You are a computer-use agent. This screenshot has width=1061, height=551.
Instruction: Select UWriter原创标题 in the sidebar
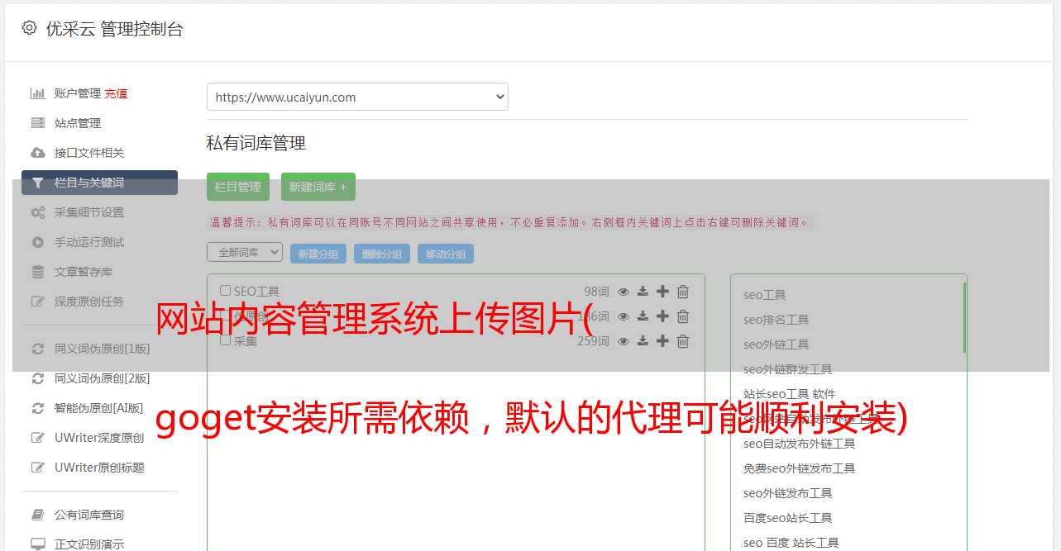(99, 468)
